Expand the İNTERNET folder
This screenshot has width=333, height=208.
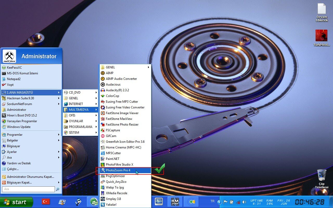coord(80,104)
